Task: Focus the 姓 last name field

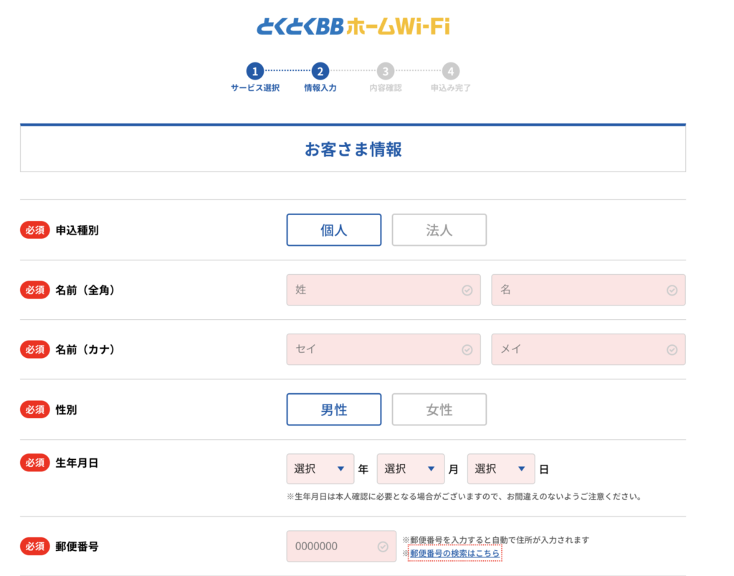Action: point(383,290)
